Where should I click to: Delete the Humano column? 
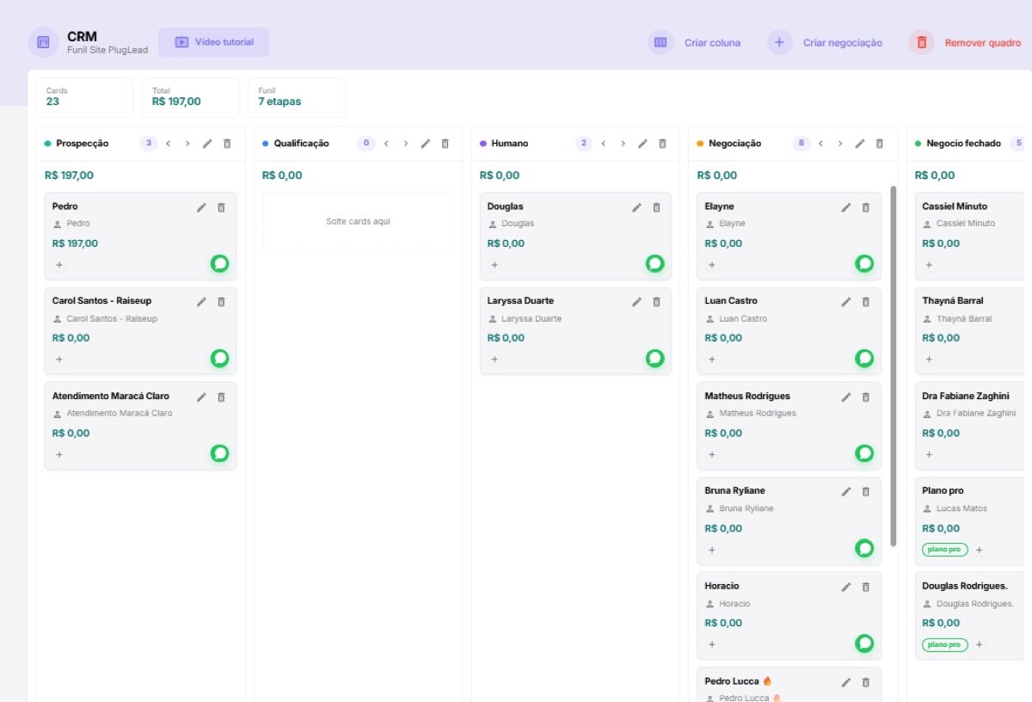[662, 144]
